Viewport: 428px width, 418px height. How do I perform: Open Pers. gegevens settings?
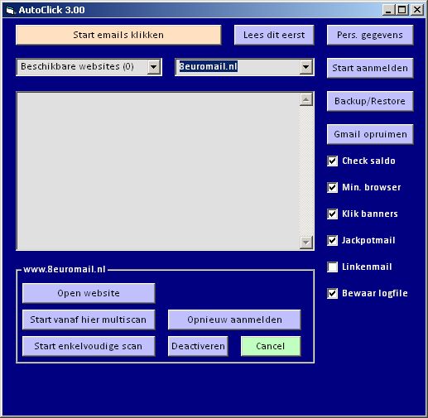click(370, 35)
